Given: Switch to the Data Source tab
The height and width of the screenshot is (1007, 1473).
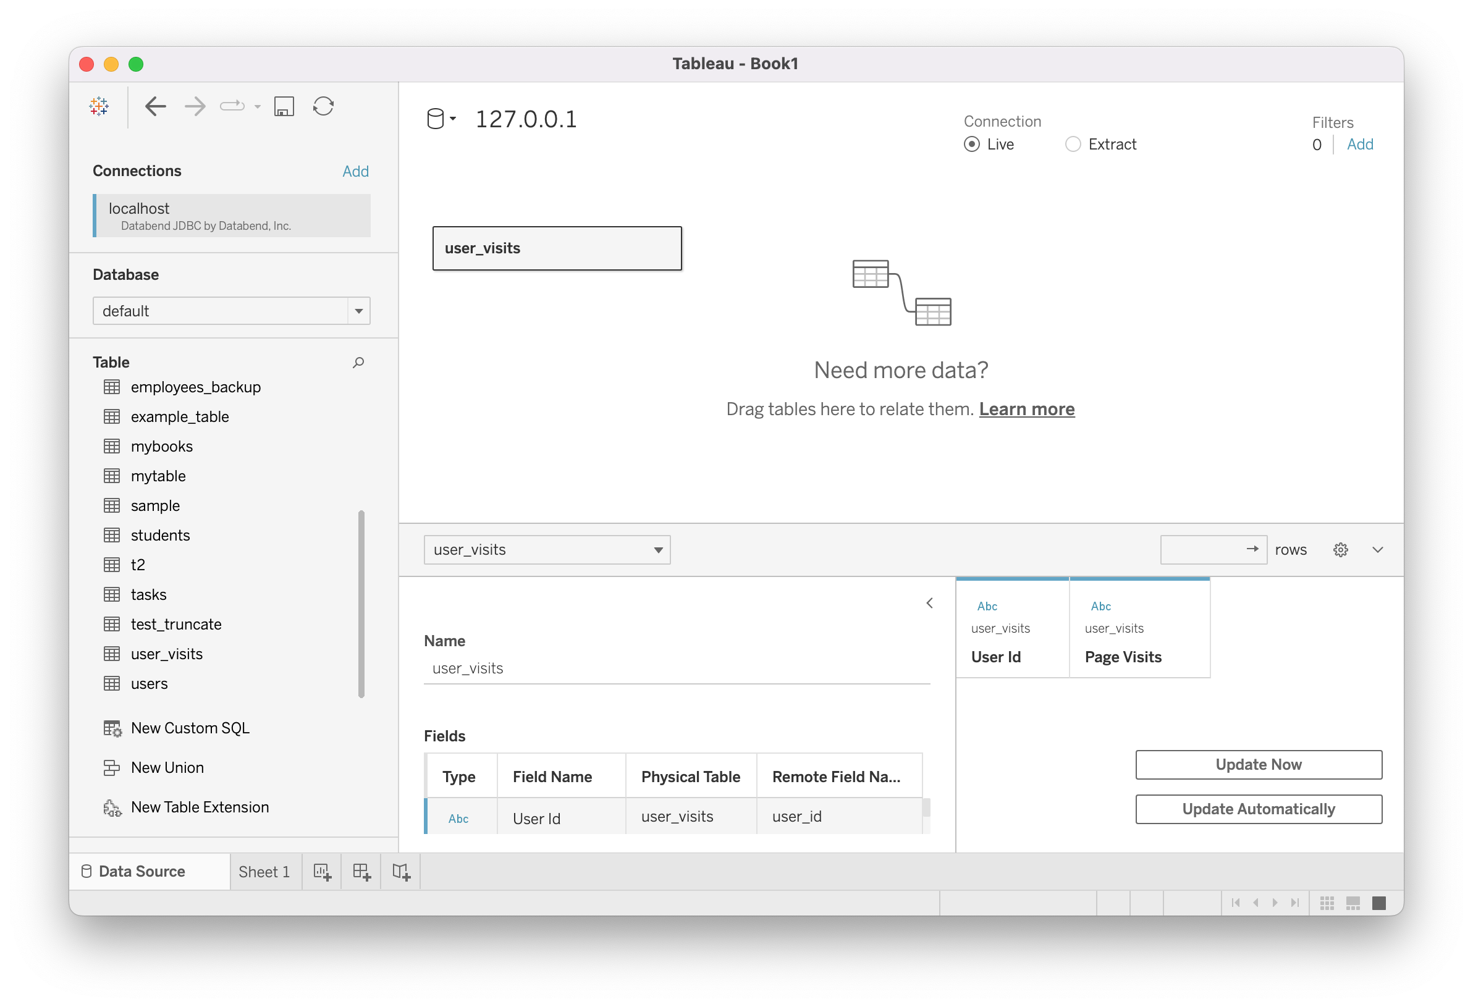Looking at the screenshot, I should point(149,872).
